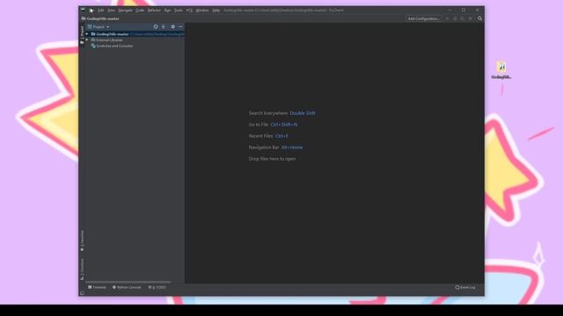Open the TODO tool window

tap(157, 287)
